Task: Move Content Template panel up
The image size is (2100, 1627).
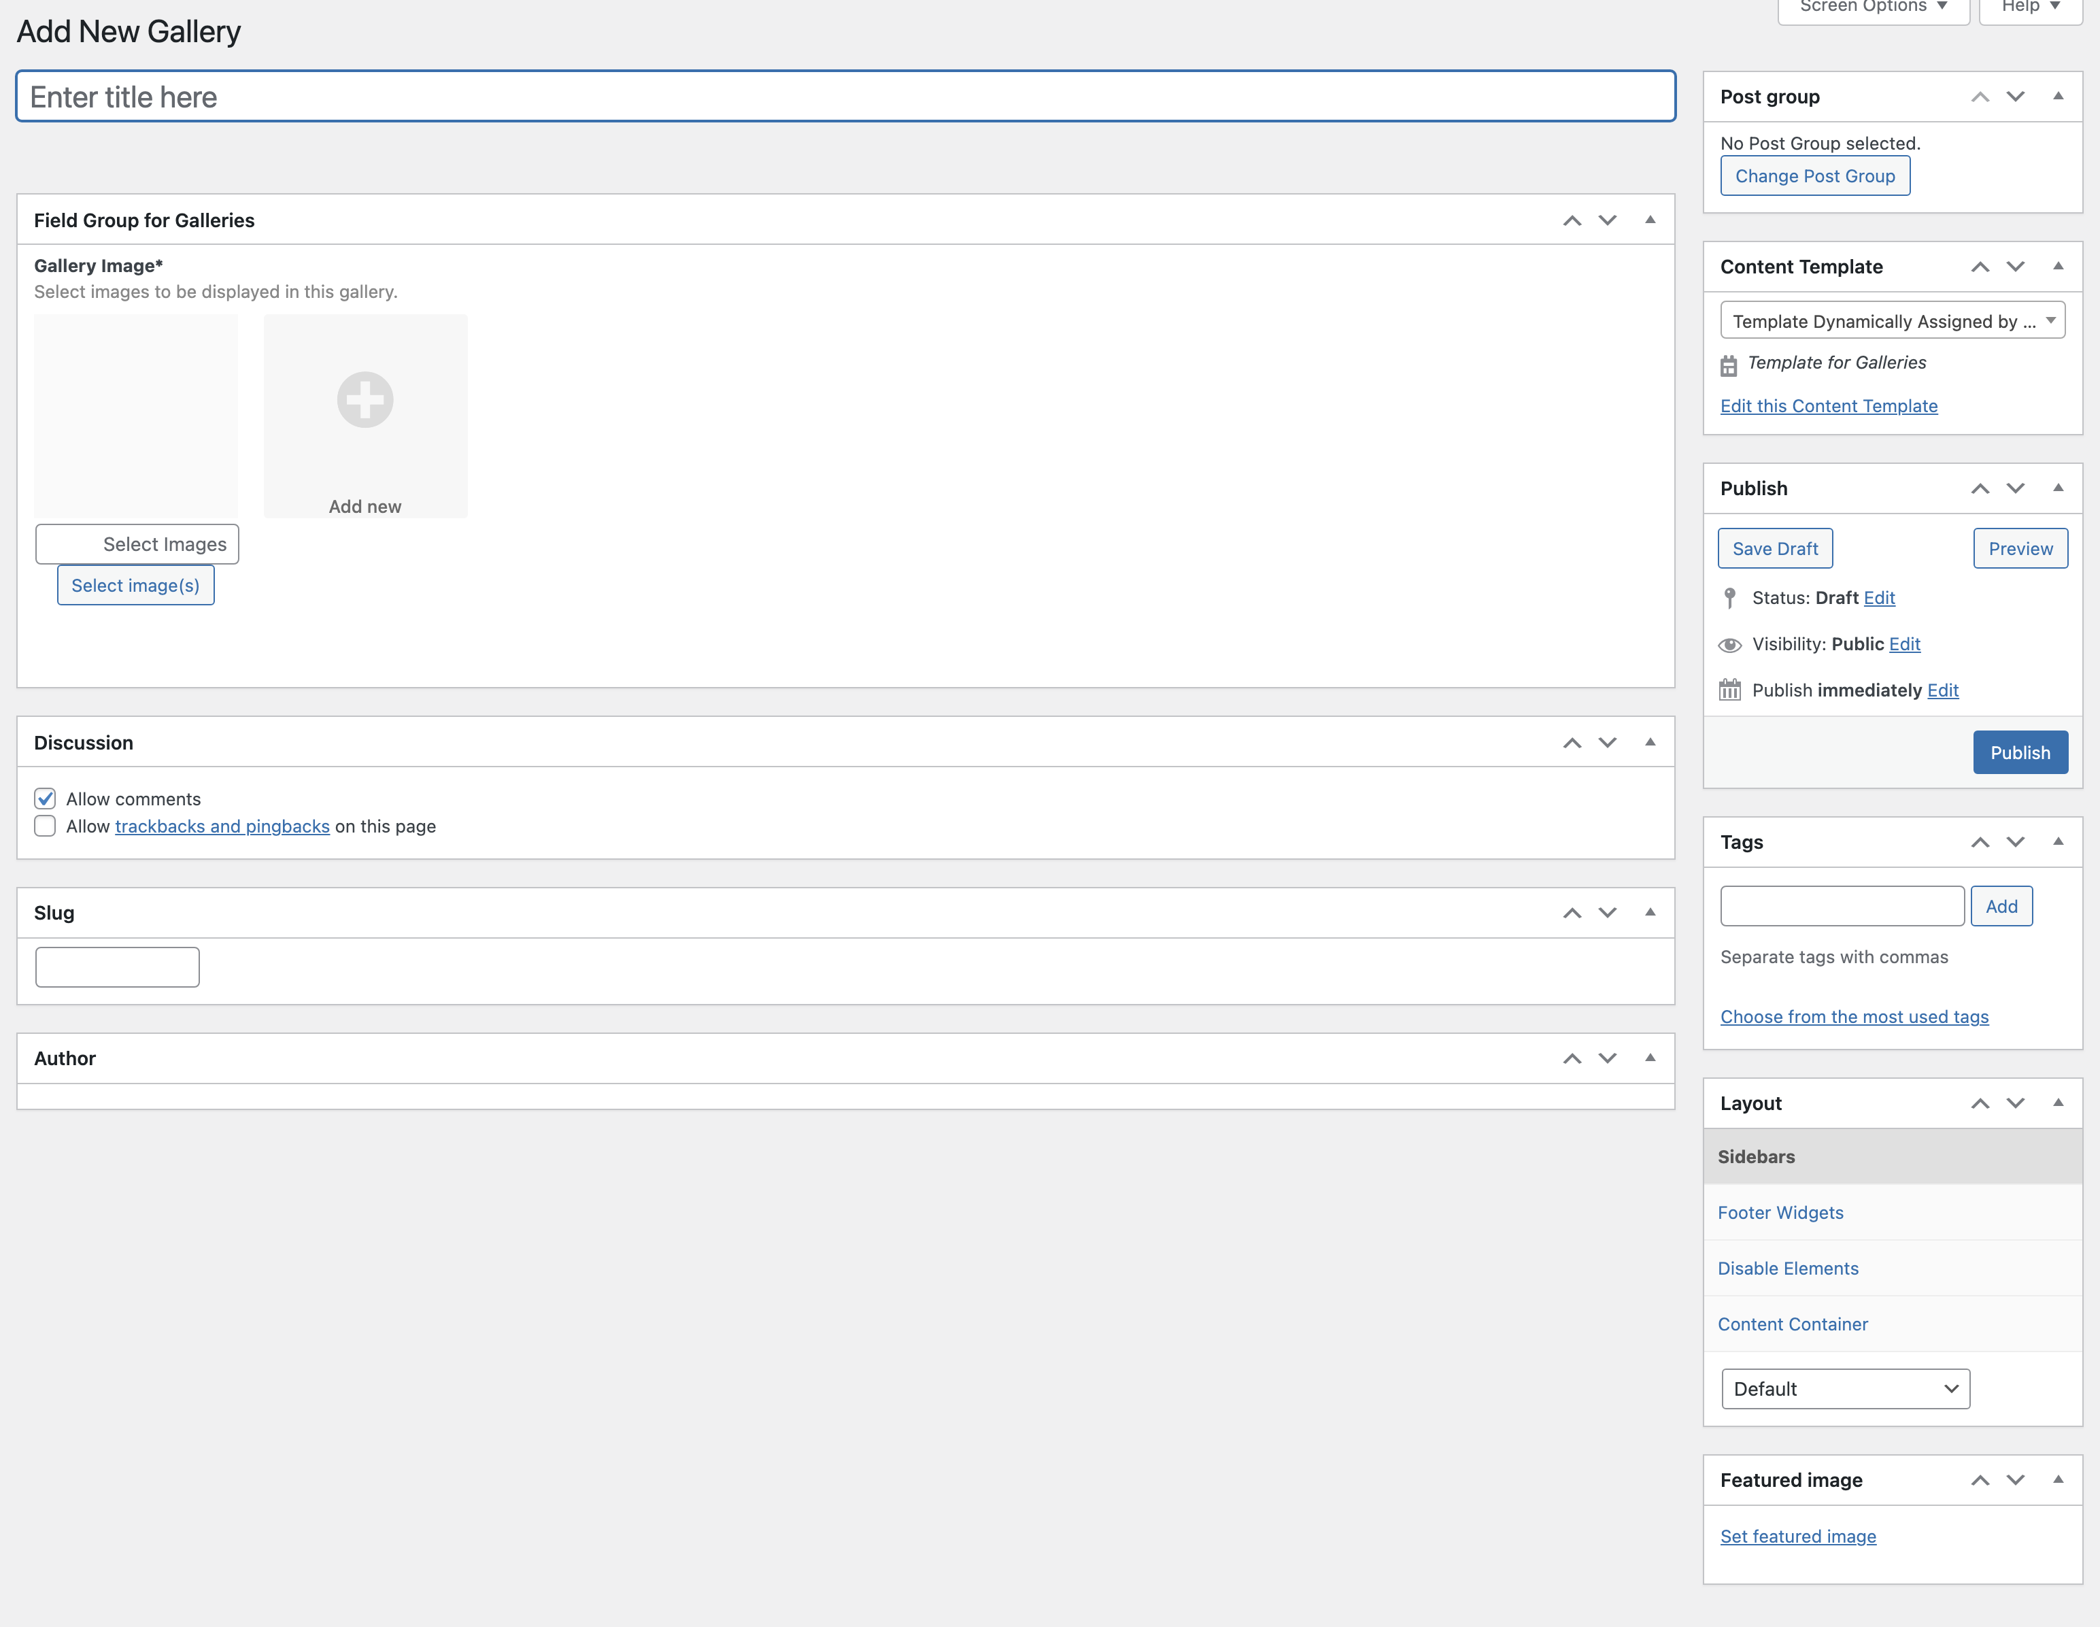Action: [x=1980, y=267]
